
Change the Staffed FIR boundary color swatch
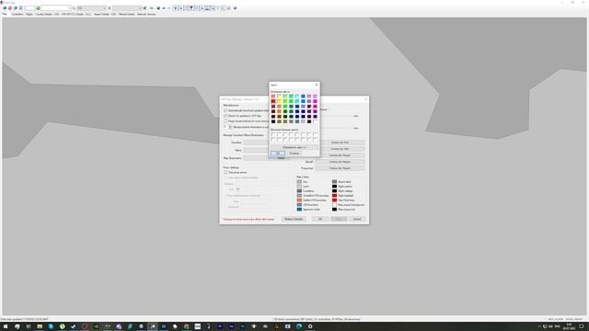click(299, 200)
